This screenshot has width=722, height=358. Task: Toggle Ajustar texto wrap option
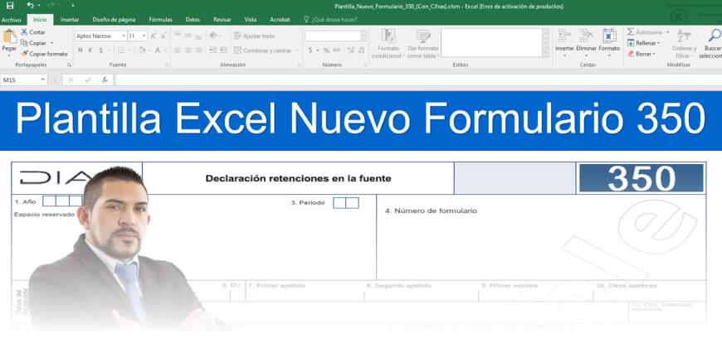(255, 36)
